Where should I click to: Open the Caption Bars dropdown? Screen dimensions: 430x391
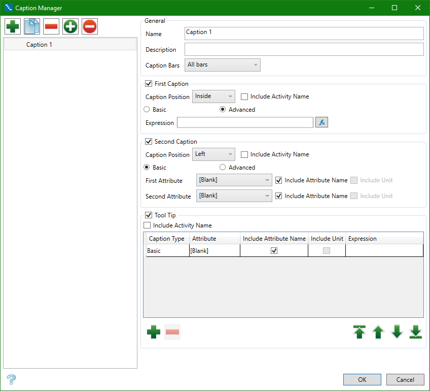[222, 65]
